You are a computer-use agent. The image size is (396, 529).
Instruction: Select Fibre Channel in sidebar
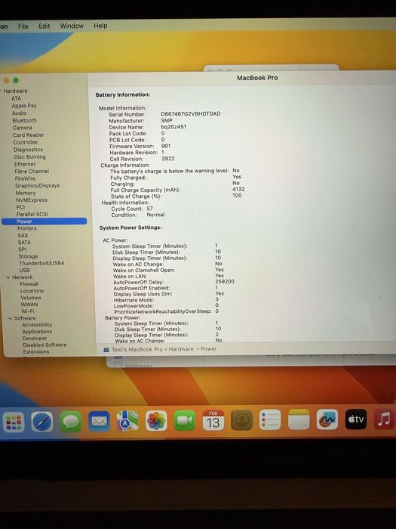32,172
